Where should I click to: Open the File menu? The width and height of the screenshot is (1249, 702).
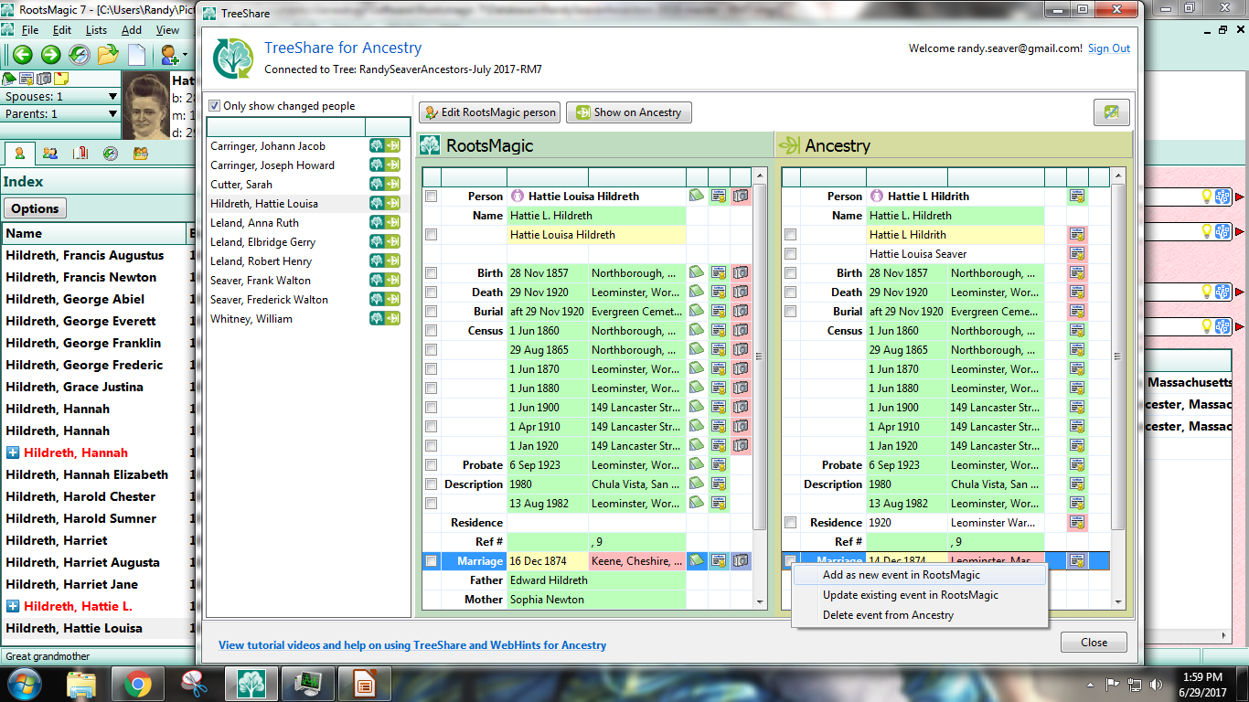coord(30,30)
